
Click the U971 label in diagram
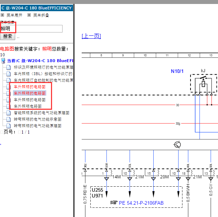point(97,196)
